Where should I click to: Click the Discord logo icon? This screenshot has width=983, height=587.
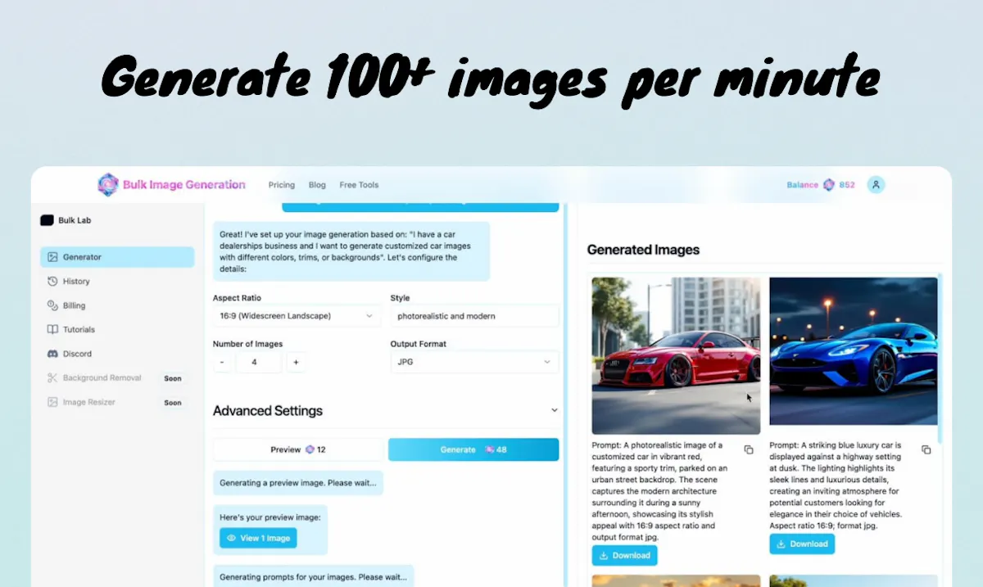(52, 354)
